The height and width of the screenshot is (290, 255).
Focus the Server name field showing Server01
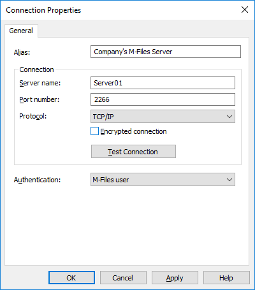click(163, 83)
